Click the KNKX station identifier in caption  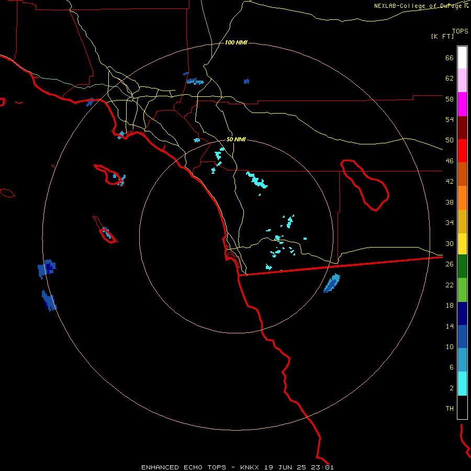coord(250,467)
